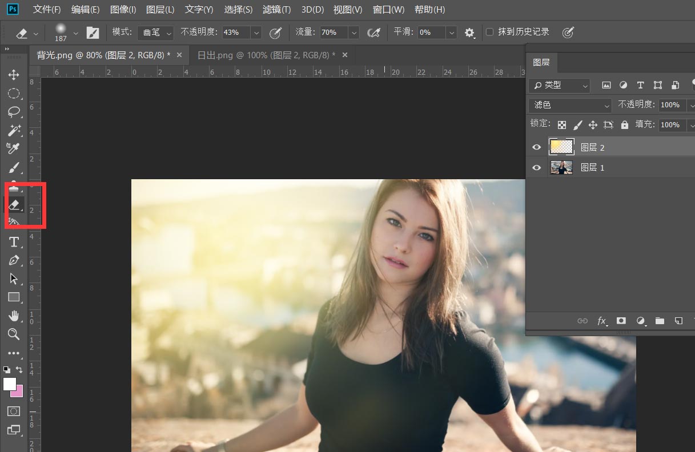Click the link layers icon
695x452 pixels.
click(x=582, y=321)
